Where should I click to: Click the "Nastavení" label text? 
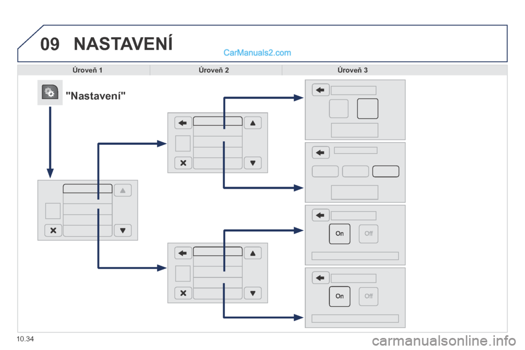[x=96, y=96]
